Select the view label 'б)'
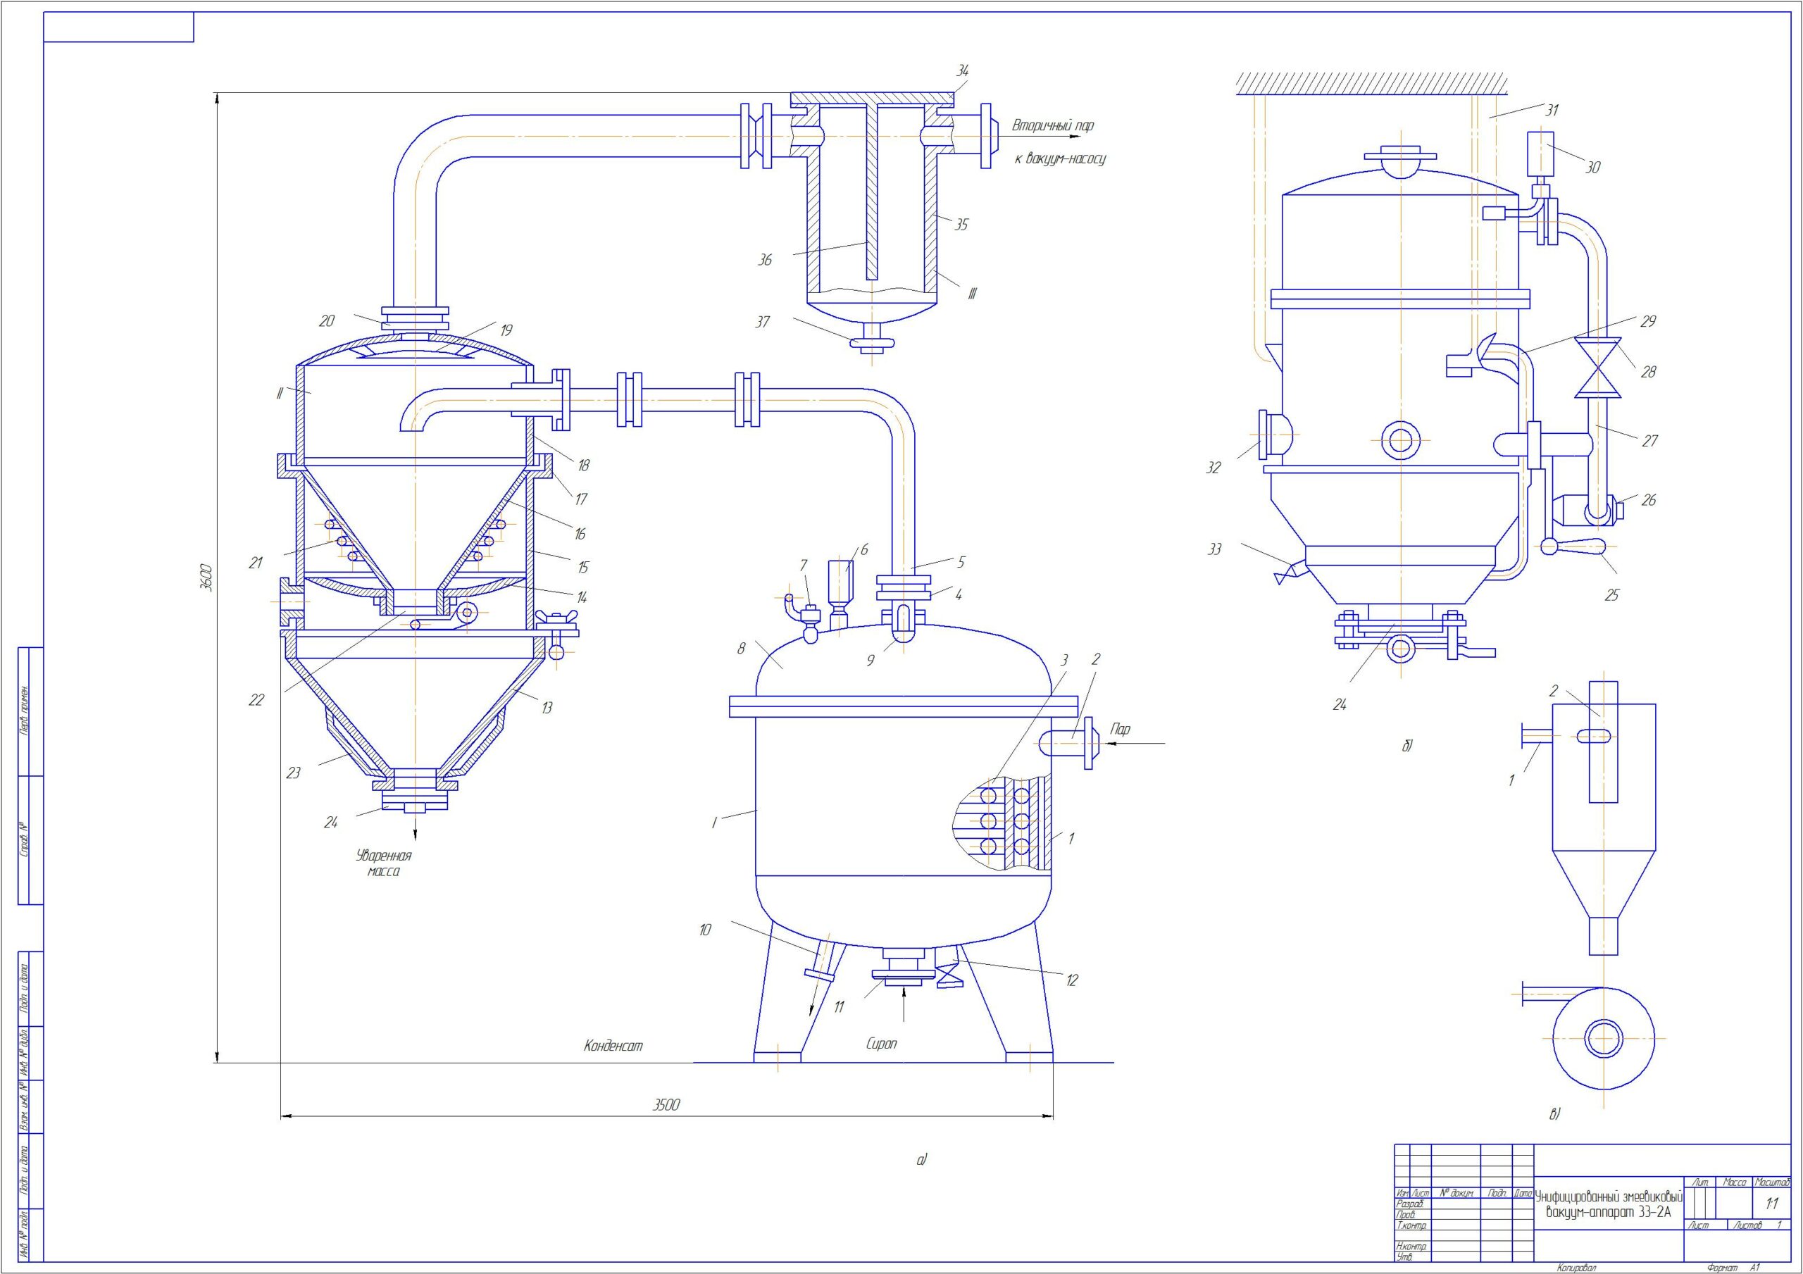The width and height of the screenshot is (1803, 1274). pos(1407,745)
